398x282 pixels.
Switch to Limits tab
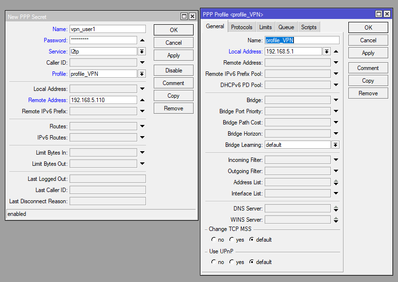click(x=266, y=27)
